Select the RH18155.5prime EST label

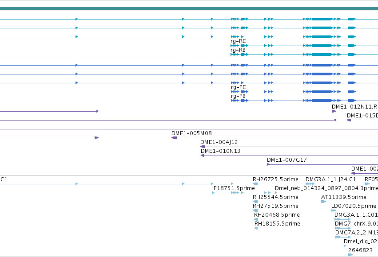click(277, 224)
